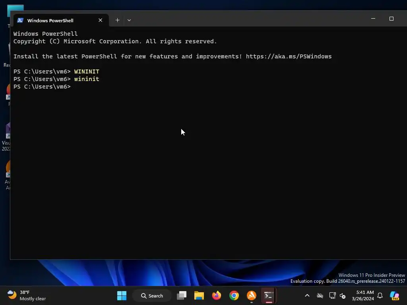Maximize the terminal window

(391, 19)
